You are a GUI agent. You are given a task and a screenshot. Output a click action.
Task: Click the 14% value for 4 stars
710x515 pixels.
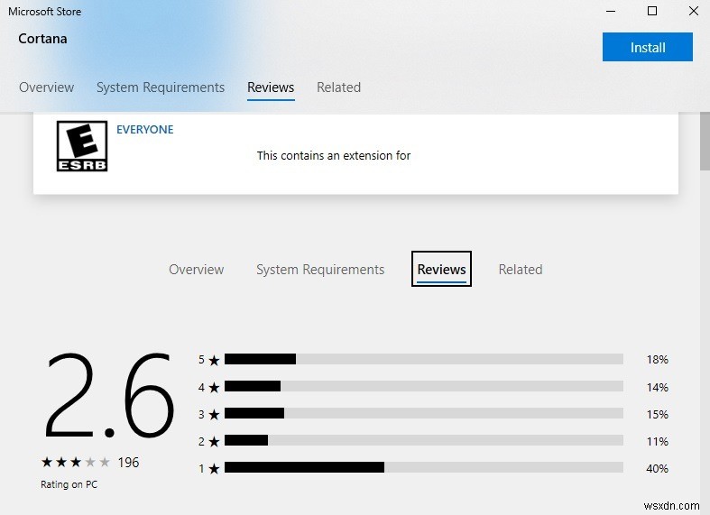(x=657, y=387)
